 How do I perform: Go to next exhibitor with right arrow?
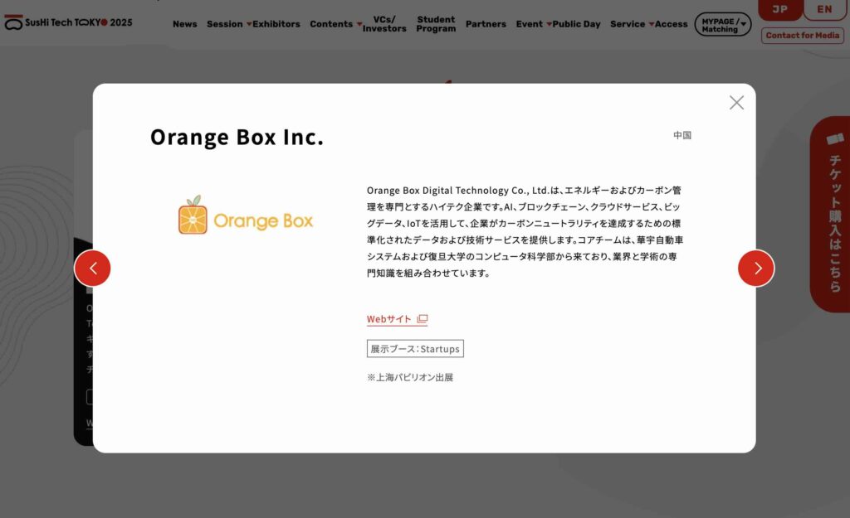point(756,268)
